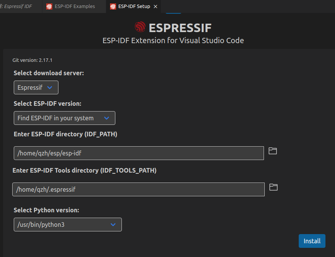The width and height of the screenshot is (335, 257).
Task: Open the ESP-IDF version dropdown
Action: point(64,118)
